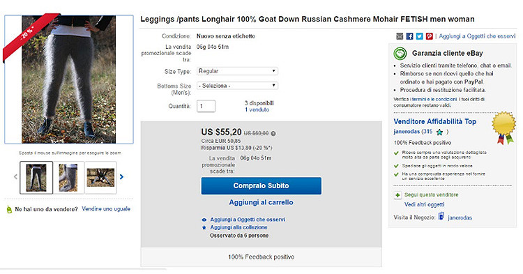The image size is (523, 274).
Task: Click Aggiungi al carrello link
Action: point(261,202)
